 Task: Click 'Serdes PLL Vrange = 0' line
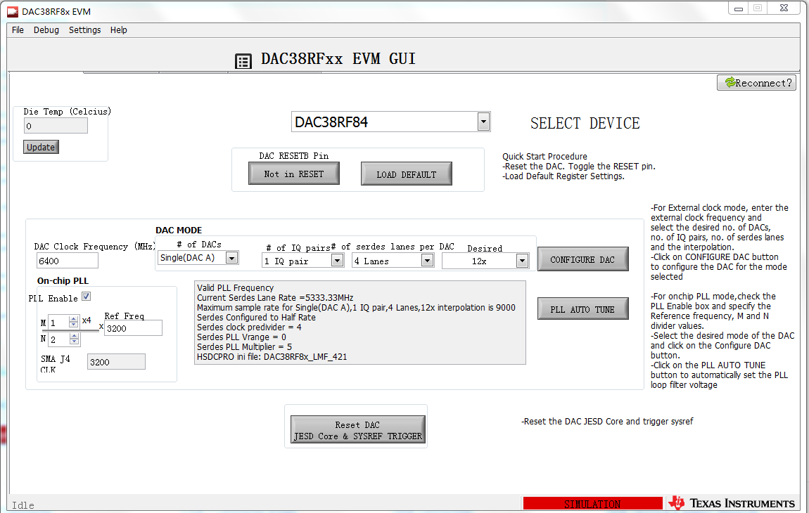pos(241,337)
